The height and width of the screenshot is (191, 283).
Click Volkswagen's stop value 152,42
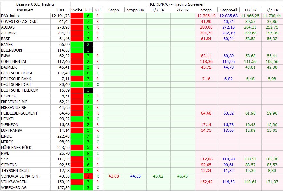coord(206,182)
